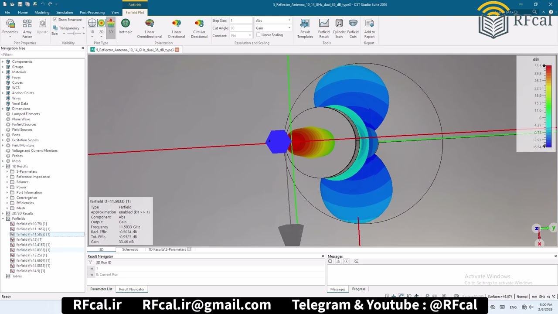Select the Tables tree item

(17, 276)
